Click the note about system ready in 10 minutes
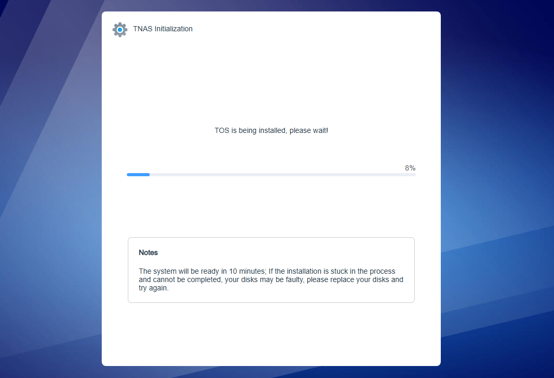This screenshot has height=378, width=554. [271, 279]
